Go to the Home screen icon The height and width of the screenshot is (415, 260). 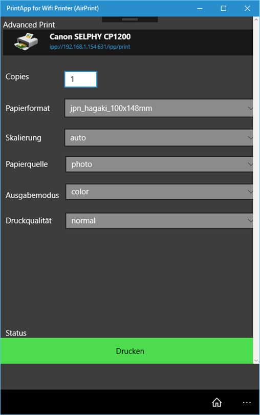[x=216, y=402]
